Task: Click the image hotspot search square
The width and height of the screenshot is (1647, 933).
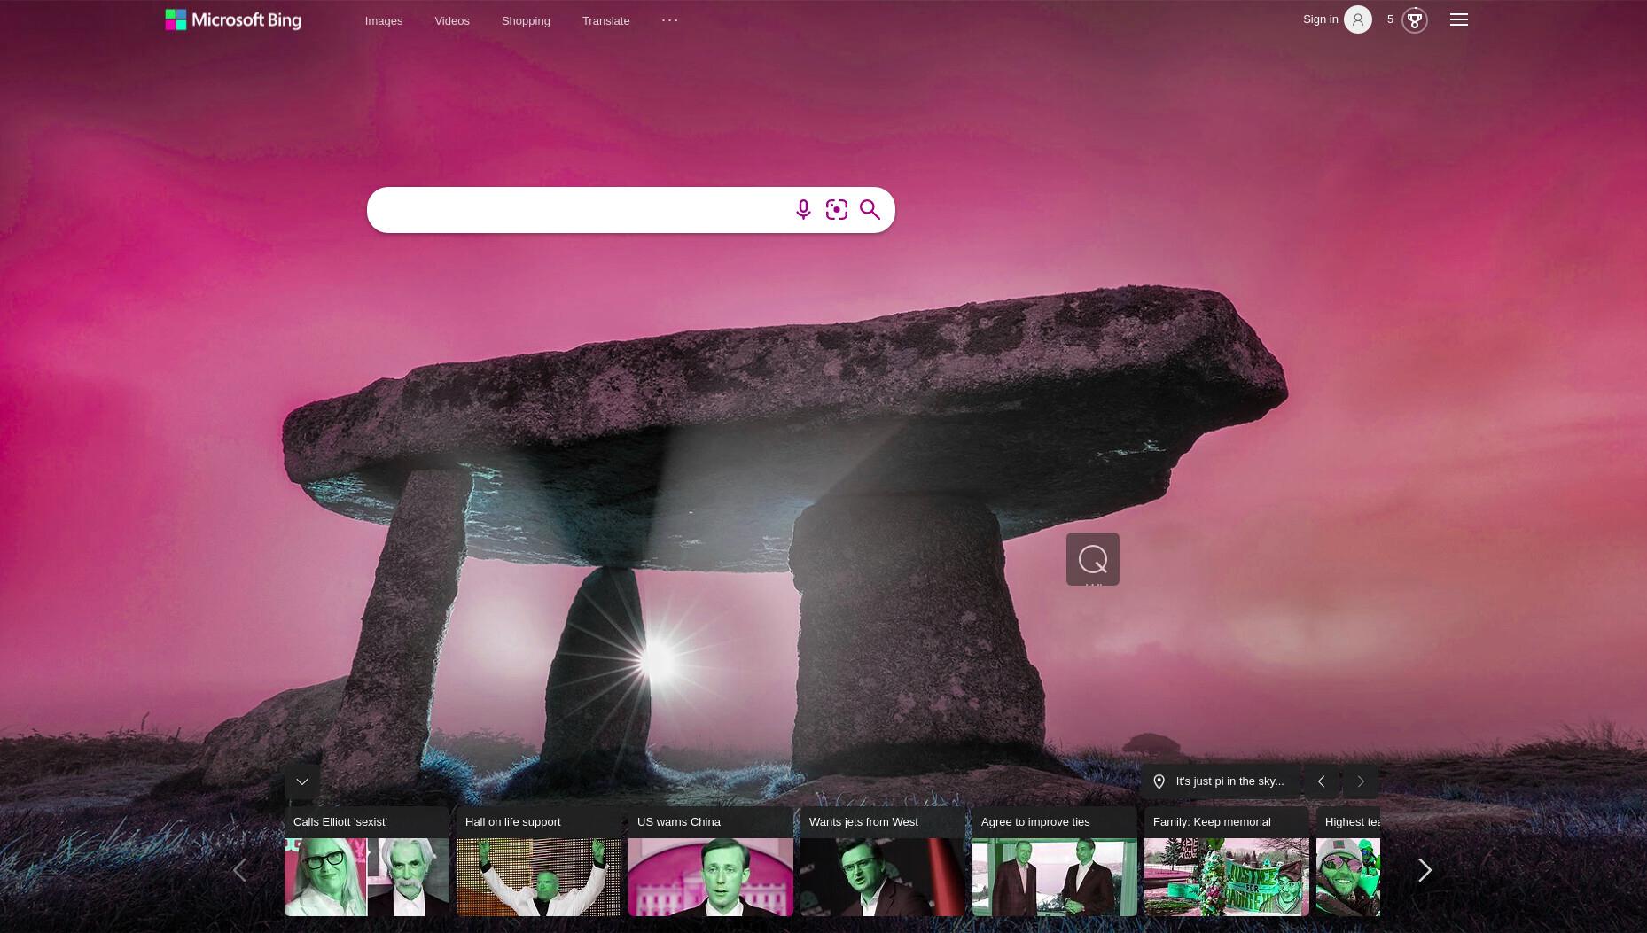Action: pyautogui.click(x=1093, y=559)
